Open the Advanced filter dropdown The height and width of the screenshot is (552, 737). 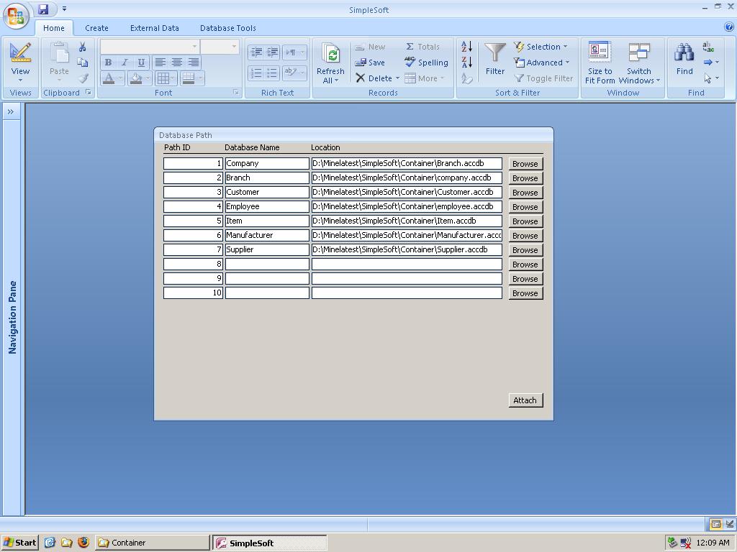pyautogui.click(x=541, y=63)
